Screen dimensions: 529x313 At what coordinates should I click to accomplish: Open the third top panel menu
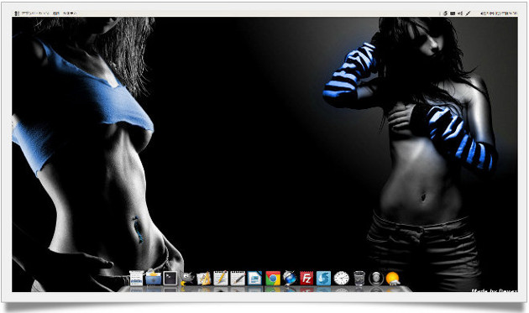pyautogui.click(x=70, y=13)
